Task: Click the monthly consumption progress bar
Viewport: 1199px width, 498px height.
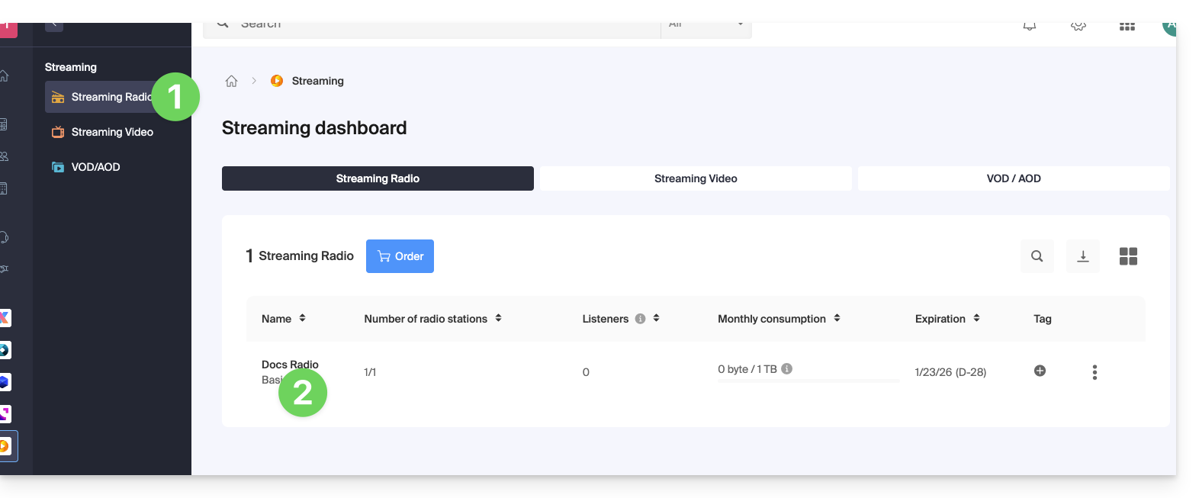Action: (808, 381)
